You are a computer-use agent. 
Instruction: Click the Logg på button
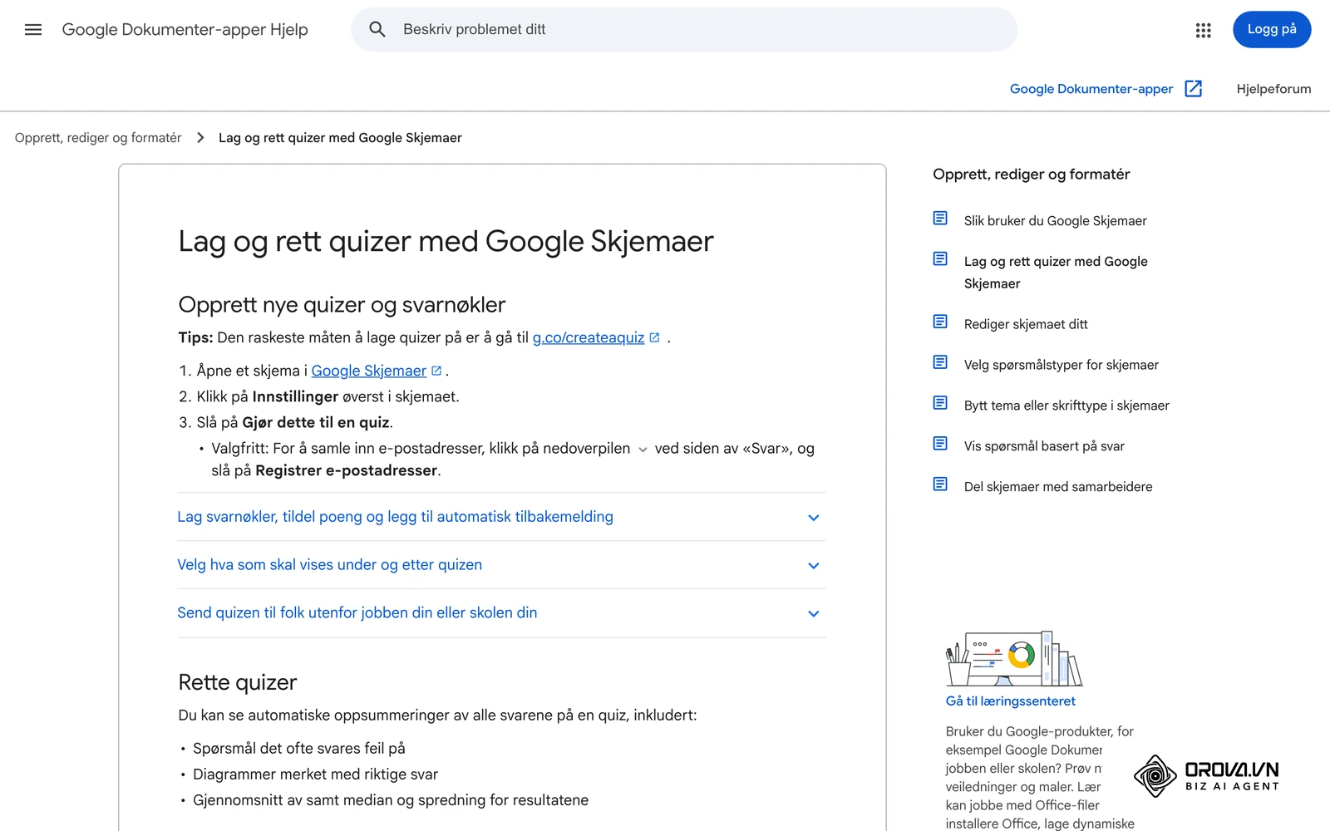pyautogui.click(x=1272, y=30)
